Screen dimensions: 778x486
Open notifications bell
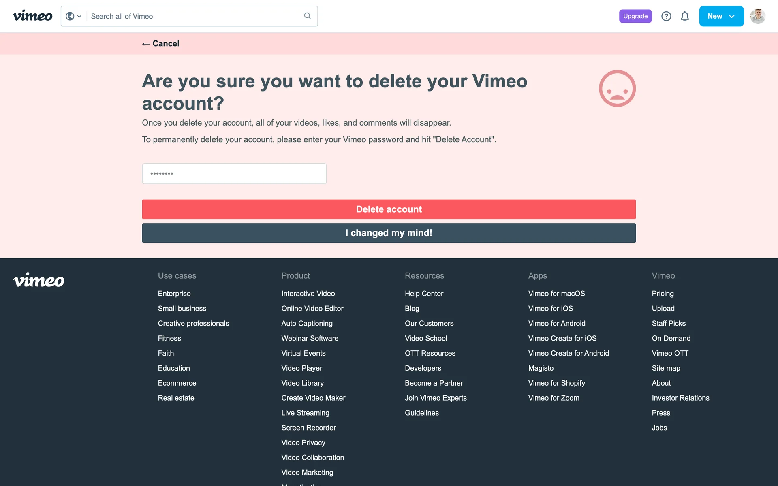685,16
